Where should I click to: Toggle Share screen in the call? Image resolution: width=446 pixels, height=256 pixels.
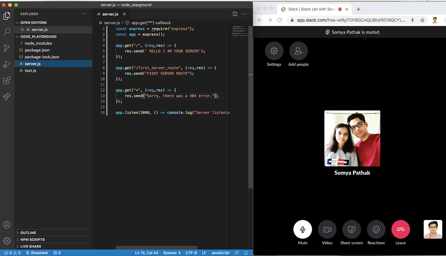click(x=351, y=229)
